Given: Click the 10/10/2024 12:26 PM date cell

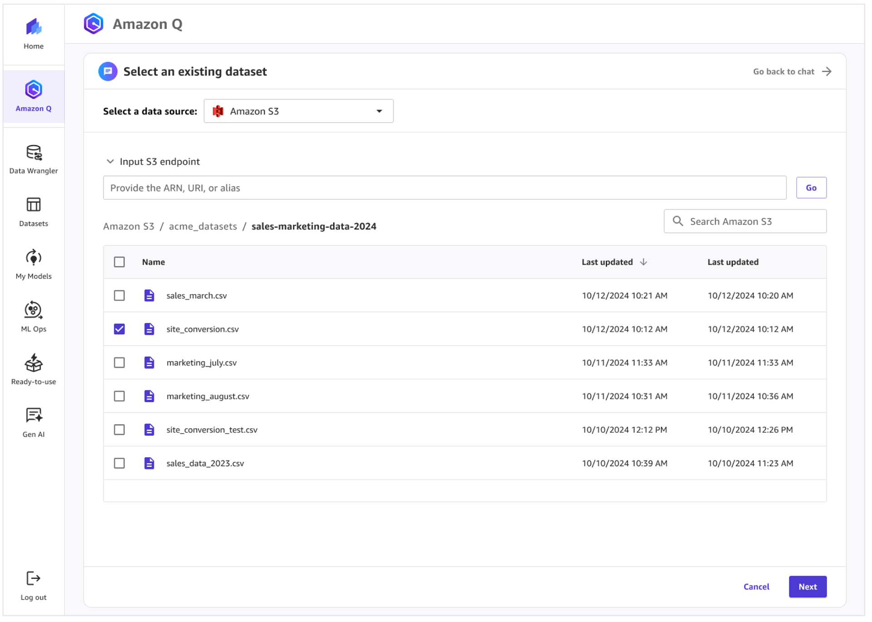Looking at the screenshot, I should (750, 430).
